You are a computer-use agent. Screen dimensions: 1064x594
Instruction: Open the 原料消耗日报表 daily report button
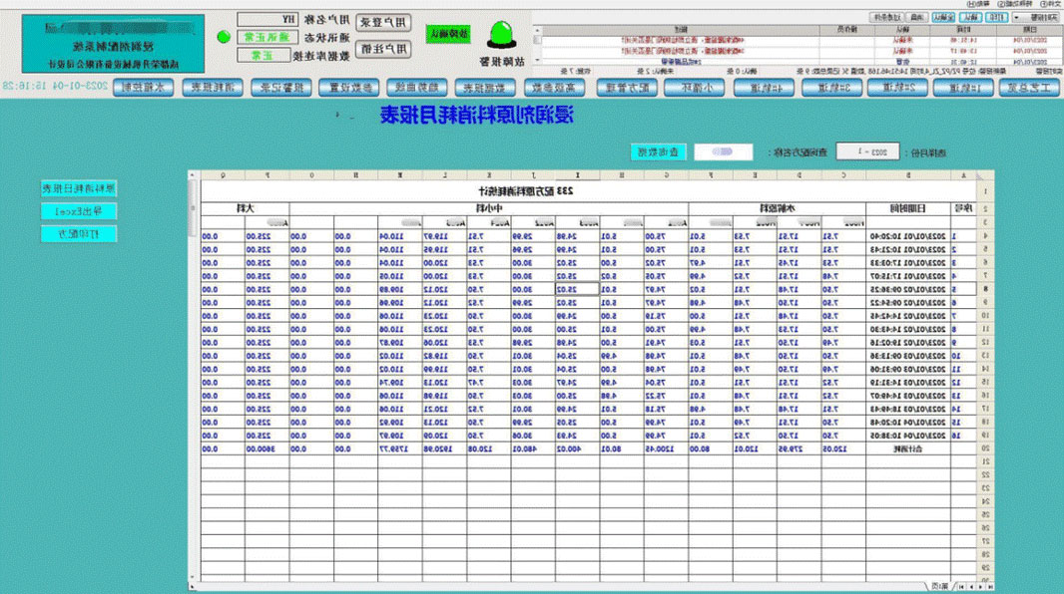78,188
